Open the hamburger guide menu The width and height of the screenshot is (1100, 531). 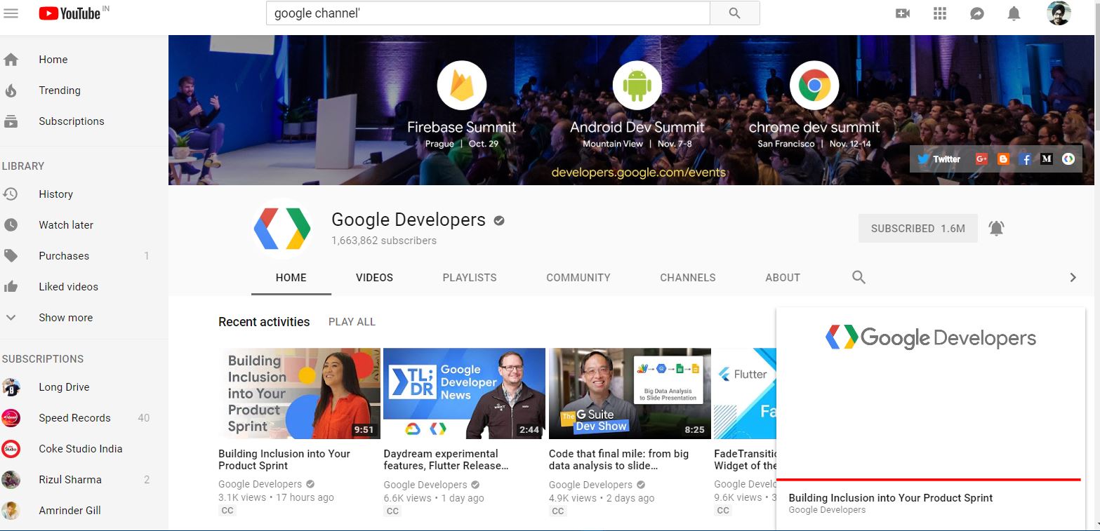click(x=11, y=13)
